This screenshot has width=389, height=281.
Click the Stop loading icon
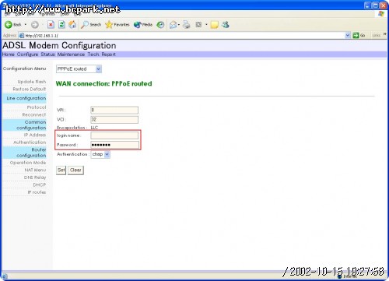(51, 25)
